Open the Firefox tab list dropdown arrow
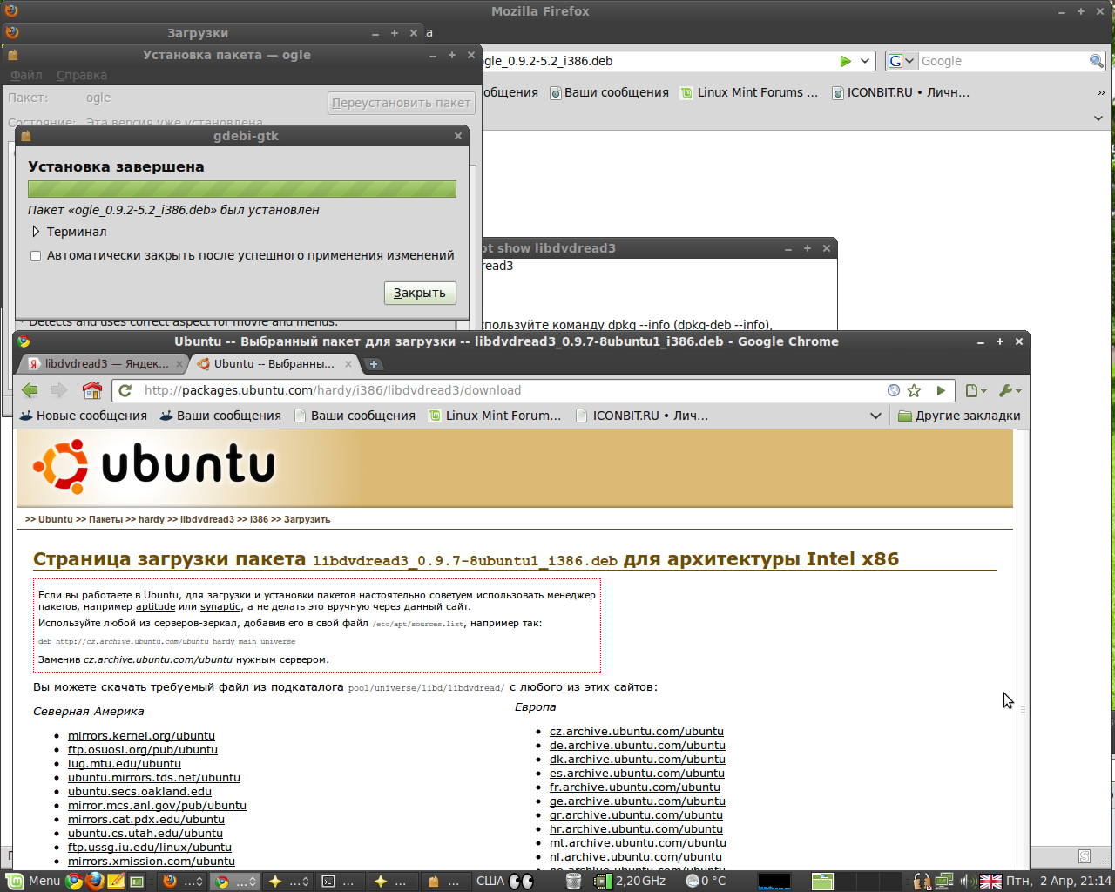 pos(1098,118)
